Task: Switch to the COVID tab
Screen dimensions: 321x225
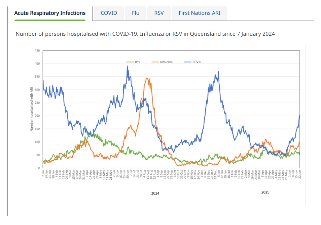Action: click(x=109, y=13)
